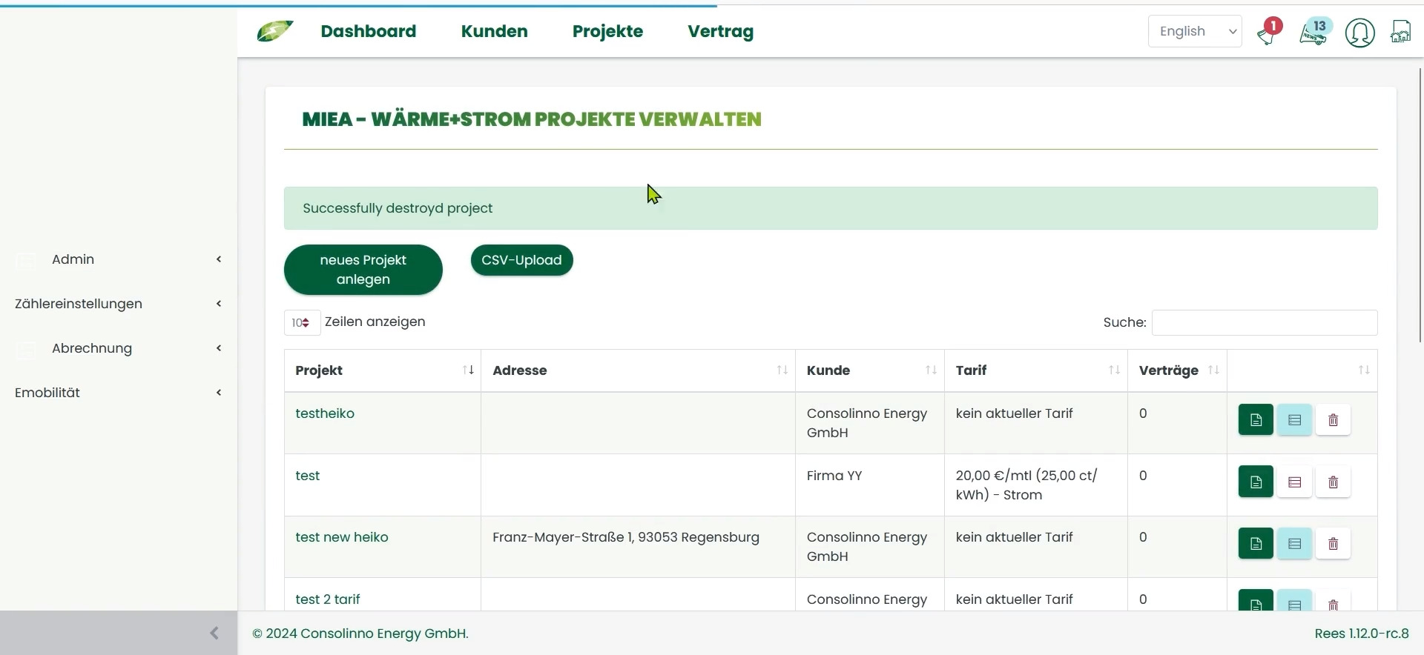The height and width of the screenshot is (655, 1424).
Task: Open the English language dropdown
Action: 1195,31
